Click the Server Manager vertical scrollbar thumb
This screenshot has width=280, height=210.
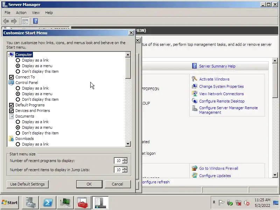coord(275,80)
